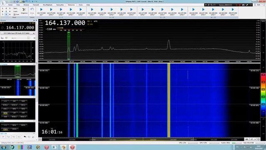Play memory 131.725.000 AM
The height and width of the screenshot is (150, 266).
42,10
